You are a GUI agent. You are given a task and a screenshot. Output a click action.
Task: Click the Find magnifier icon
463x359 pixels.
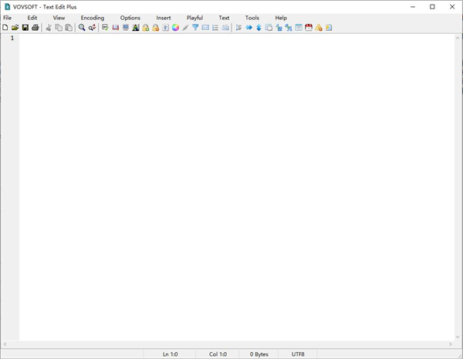click(x=82, y=28)
